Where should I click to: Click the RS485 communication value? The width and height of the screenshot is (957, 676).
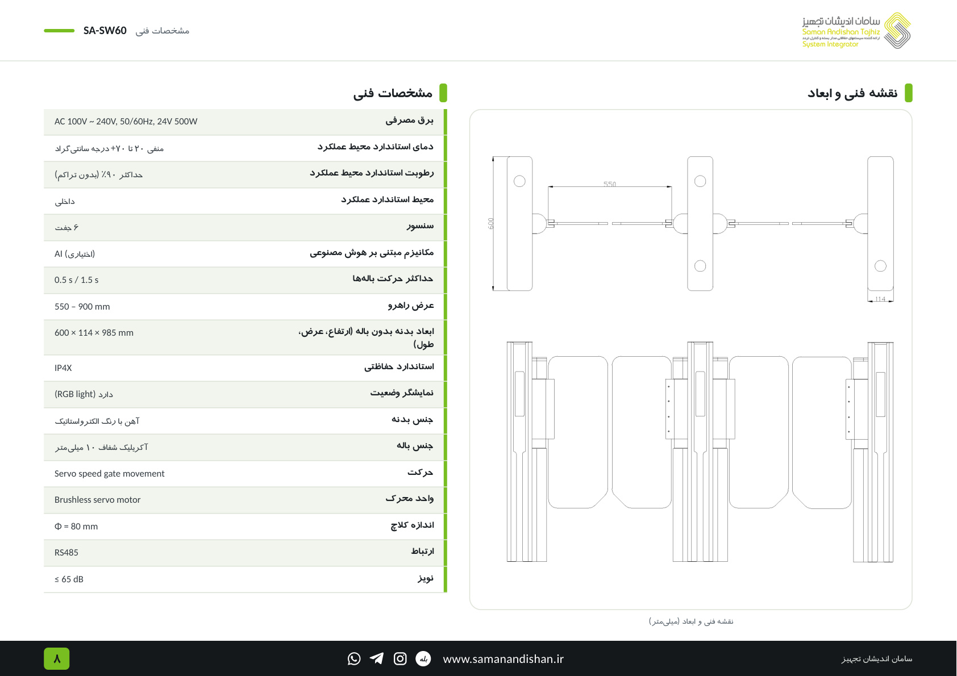[66, 553]
